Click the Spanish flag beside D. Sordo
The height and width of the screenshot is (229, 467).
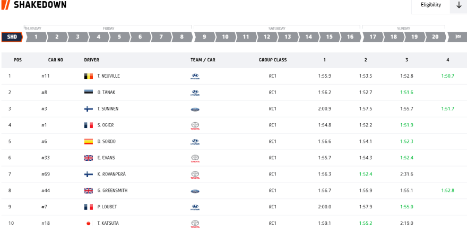coord(89,142)
